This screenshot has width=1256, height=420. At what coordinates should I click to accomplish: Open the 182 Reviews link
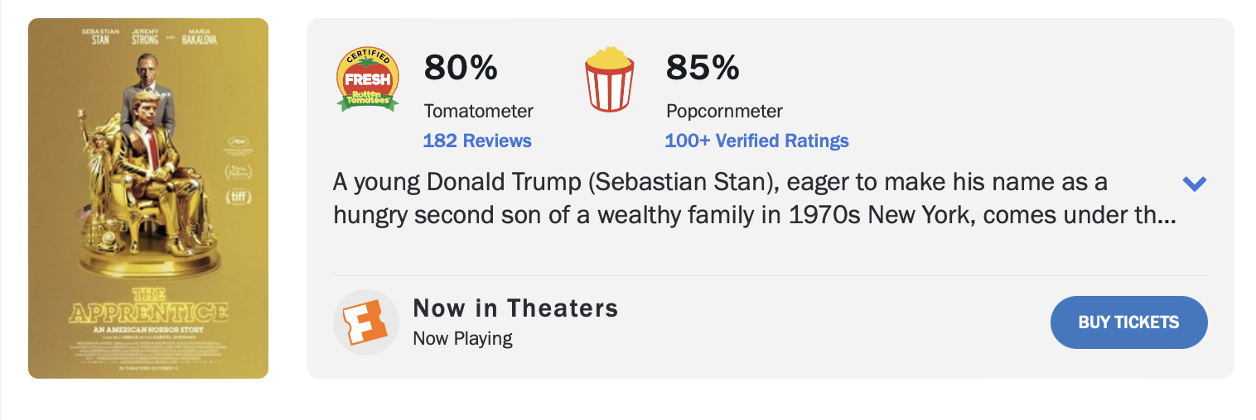(x=477, y=141)
